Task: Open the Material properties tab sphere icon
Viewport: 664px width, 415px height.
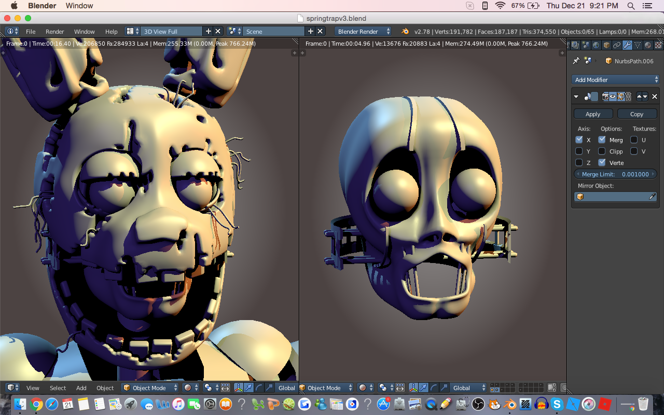Action: (x=648, y=45)
